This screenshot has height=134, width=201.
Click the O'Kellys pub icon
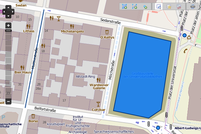pos(107,32)
